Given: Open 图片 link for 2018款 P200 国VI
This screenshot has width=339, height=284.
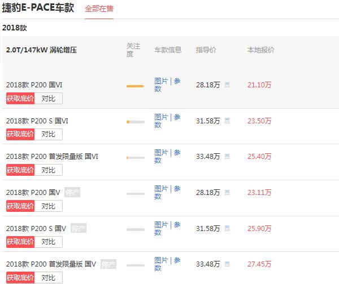Looking at the screenshot, I should coord(161,81).
